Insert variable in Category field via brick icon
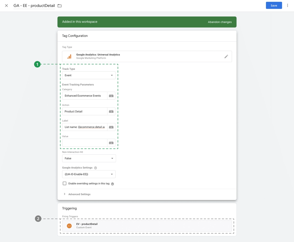 click(x=111, y=96)
